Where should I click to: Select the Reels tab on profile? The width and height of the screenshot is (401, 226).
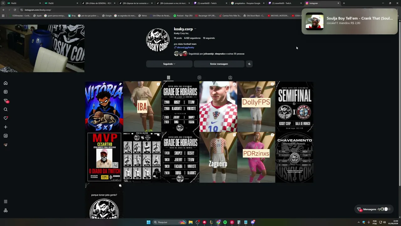(199, 78)
